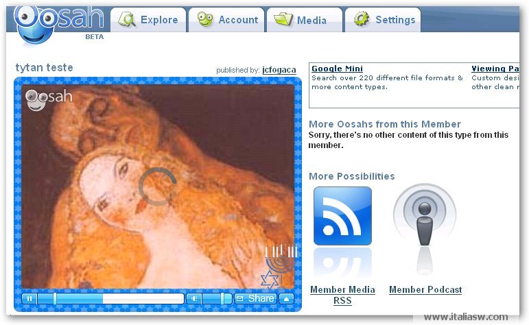Click the video painting image
Viewport: 529px width, 325px height.
[x=158, y=186]
